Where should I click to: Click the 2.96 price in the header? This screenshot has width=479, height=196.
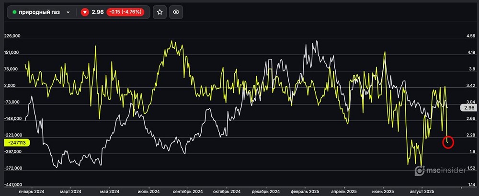point(97,12)
